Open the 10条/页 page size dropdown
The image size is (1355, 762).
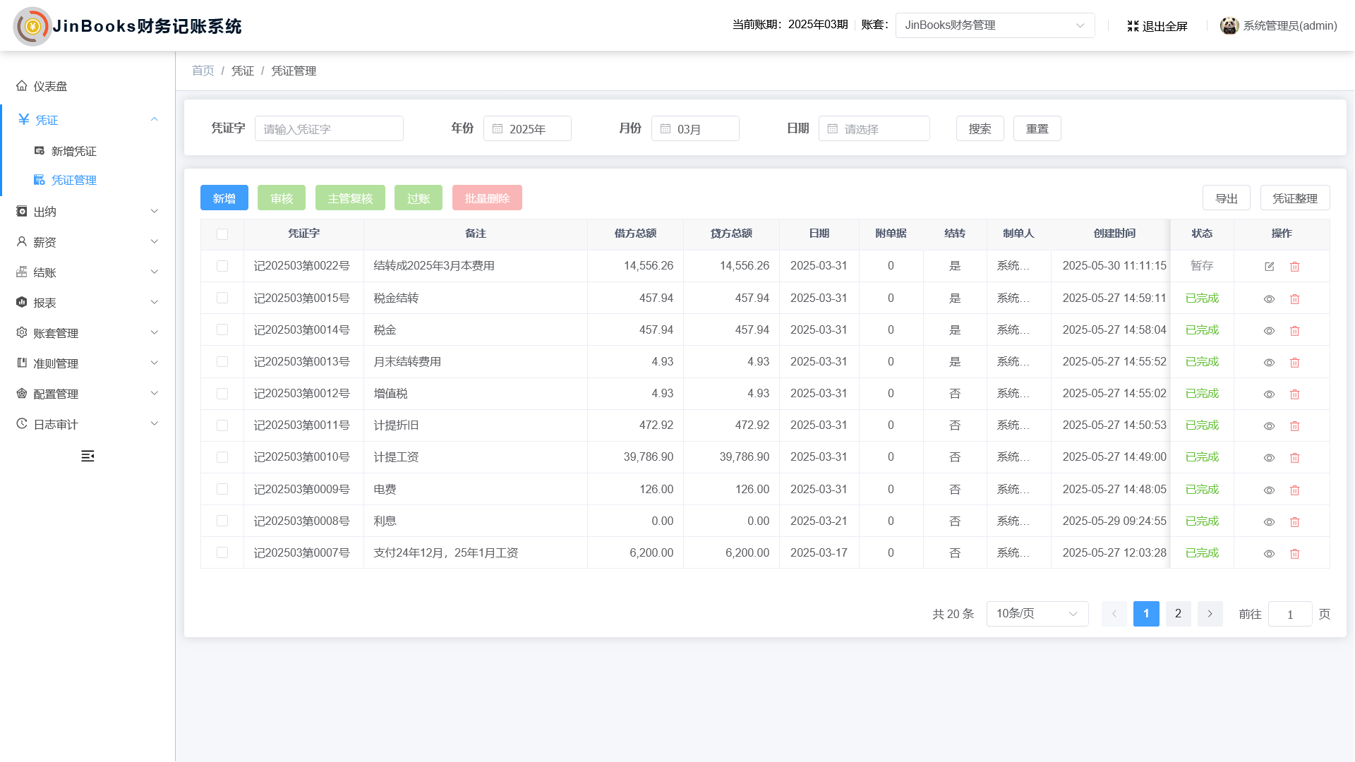pyautogui.click(x=1037, y=614)
